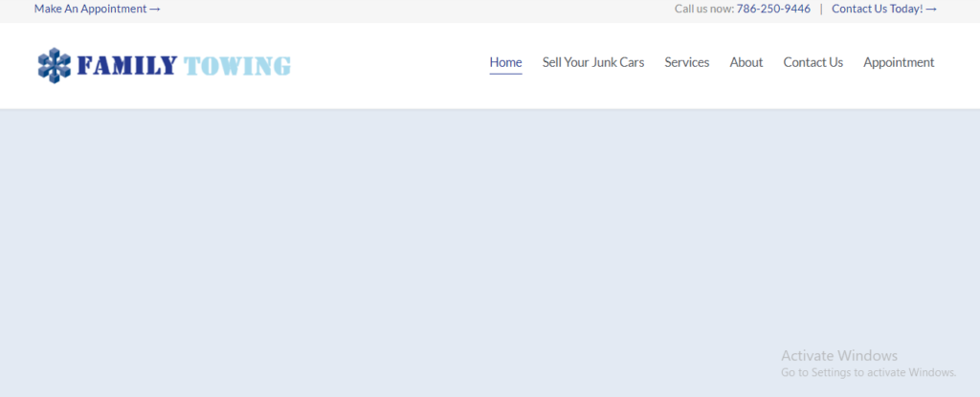Click the dark blue FAMILY logo text
980x397 pixels.
[126, 66]
